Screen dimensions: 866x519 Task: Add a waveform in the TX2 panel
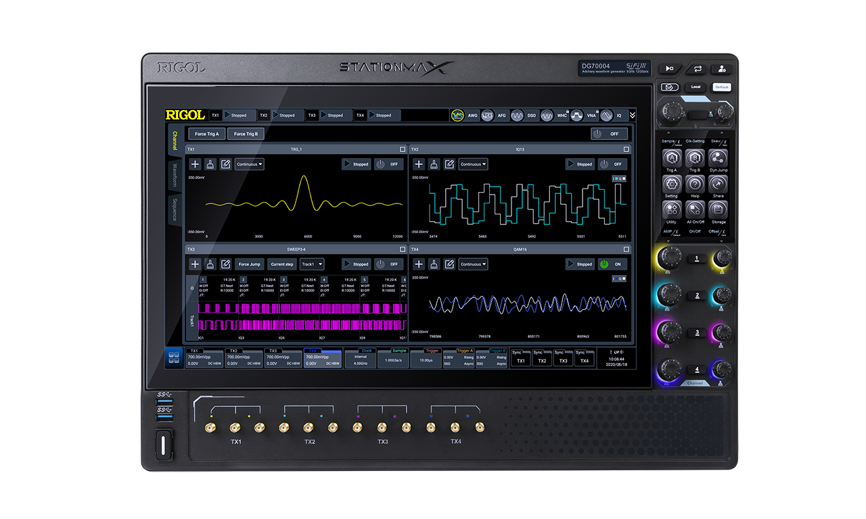[x=419, y=164]
